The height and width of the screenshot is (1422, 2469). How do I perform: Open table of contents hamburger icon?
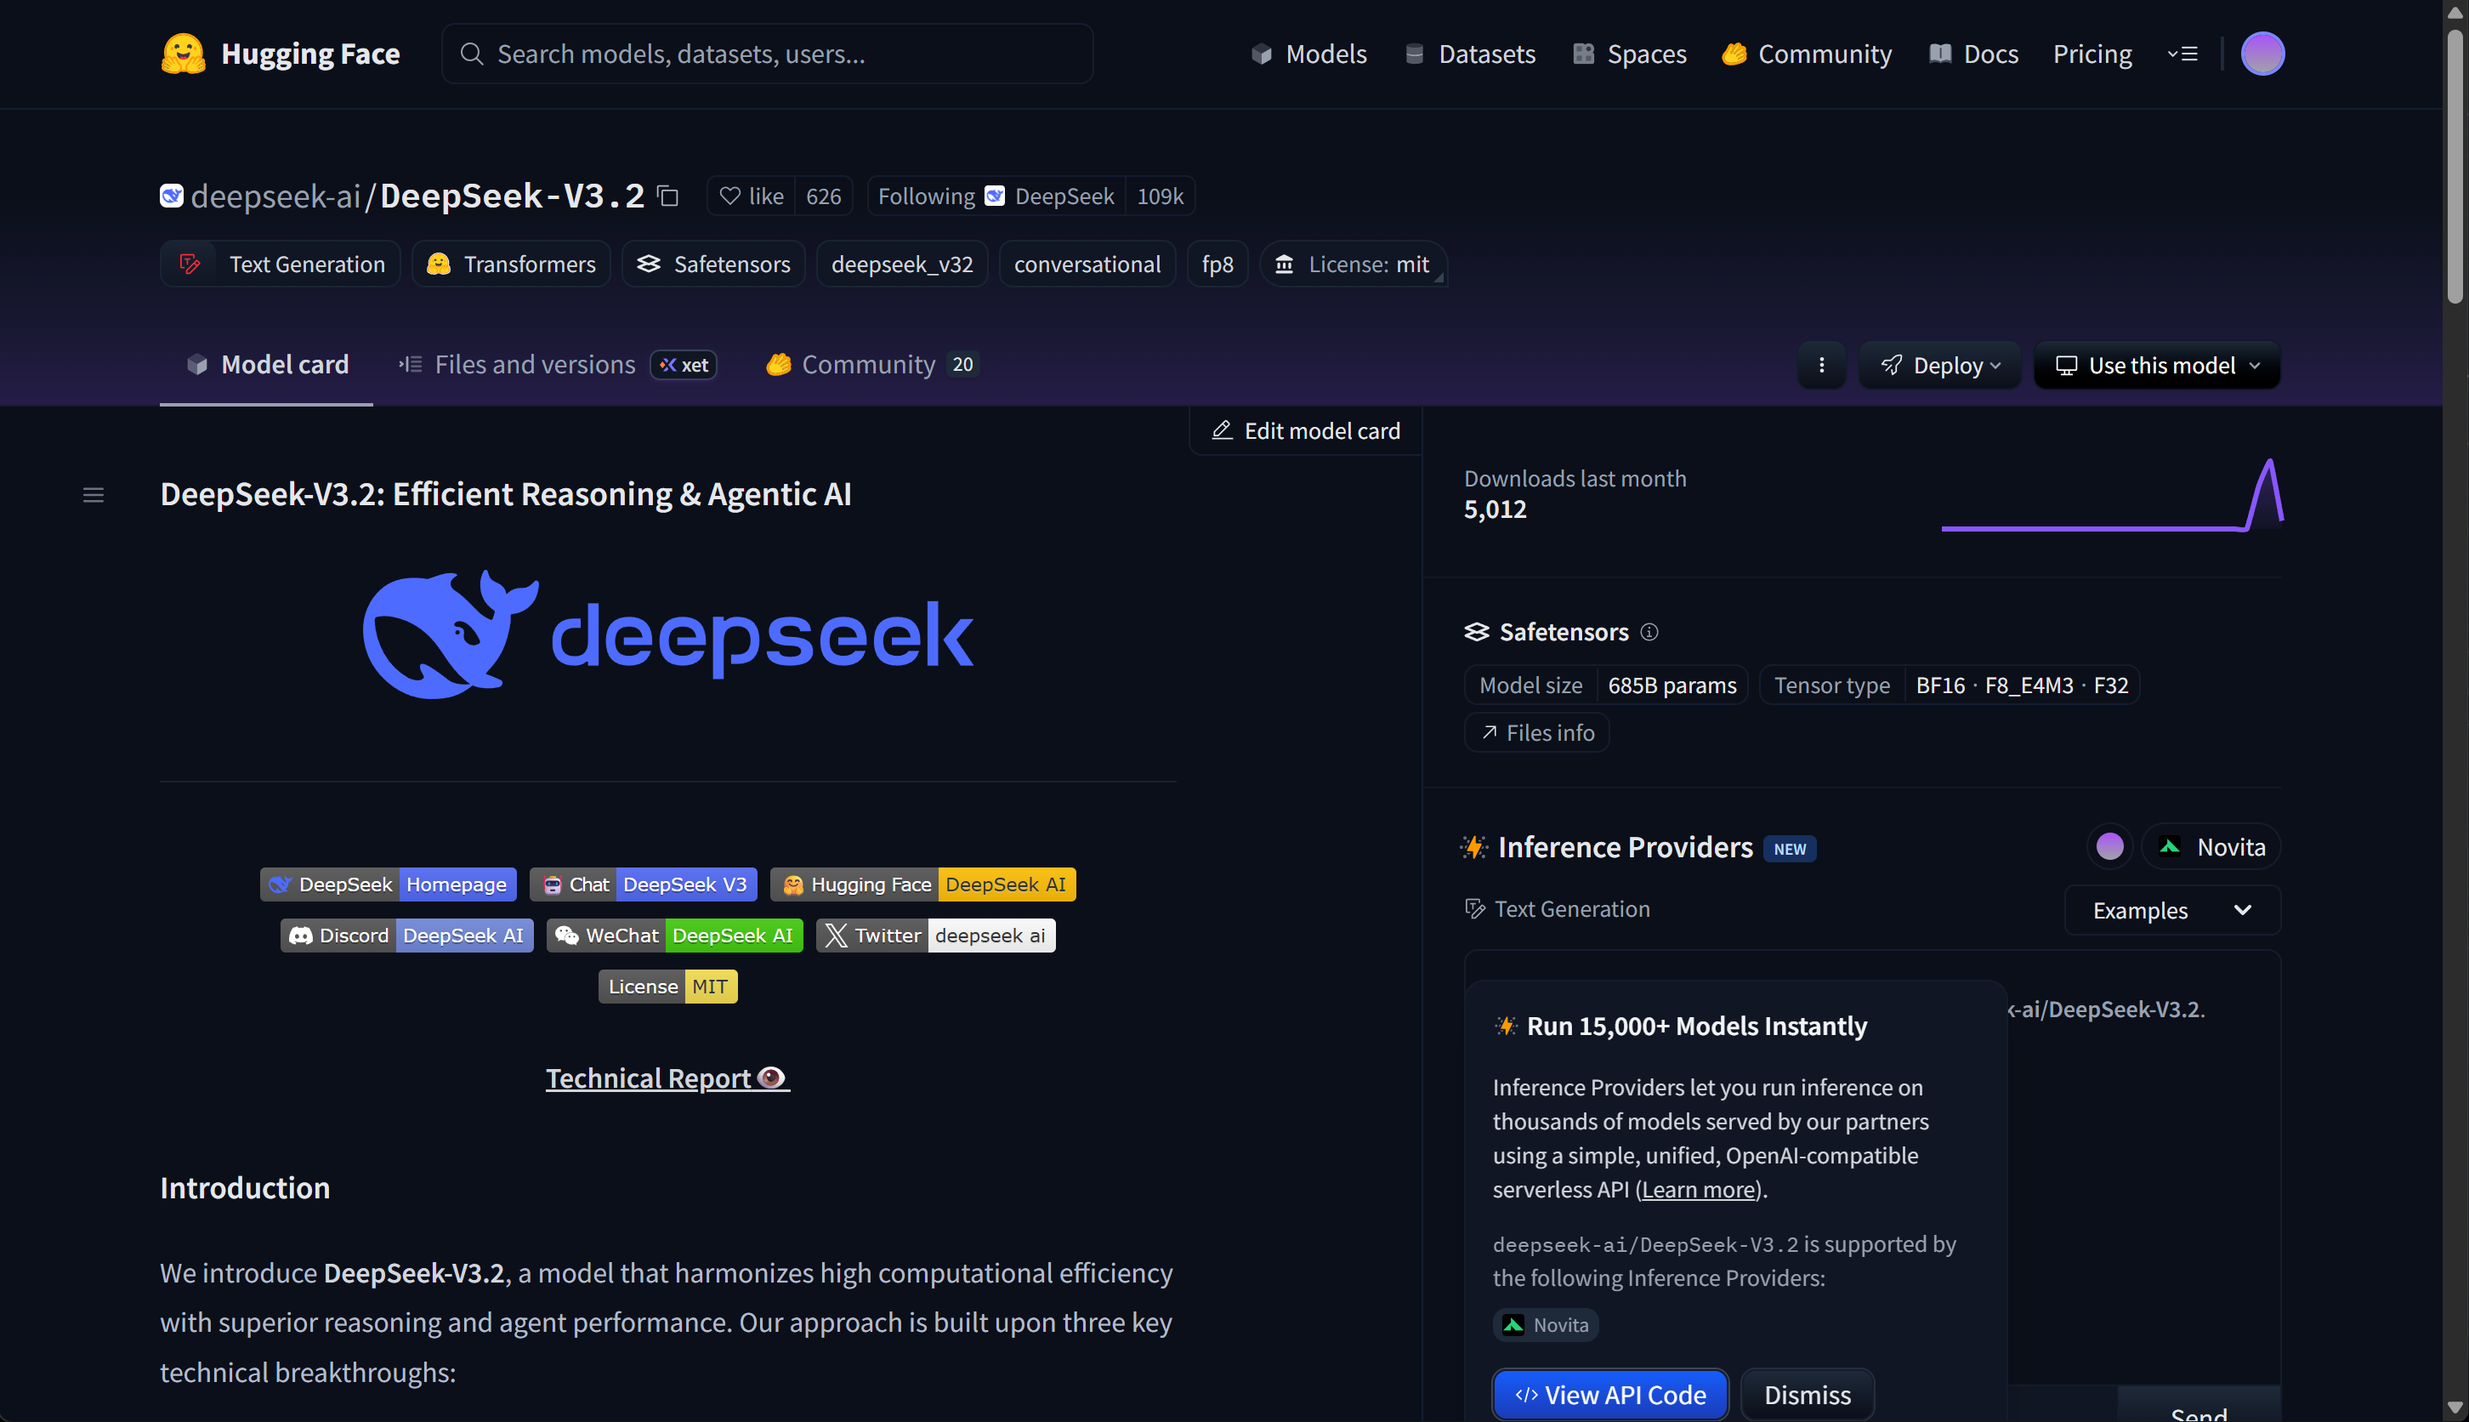(x=93, y=495)
